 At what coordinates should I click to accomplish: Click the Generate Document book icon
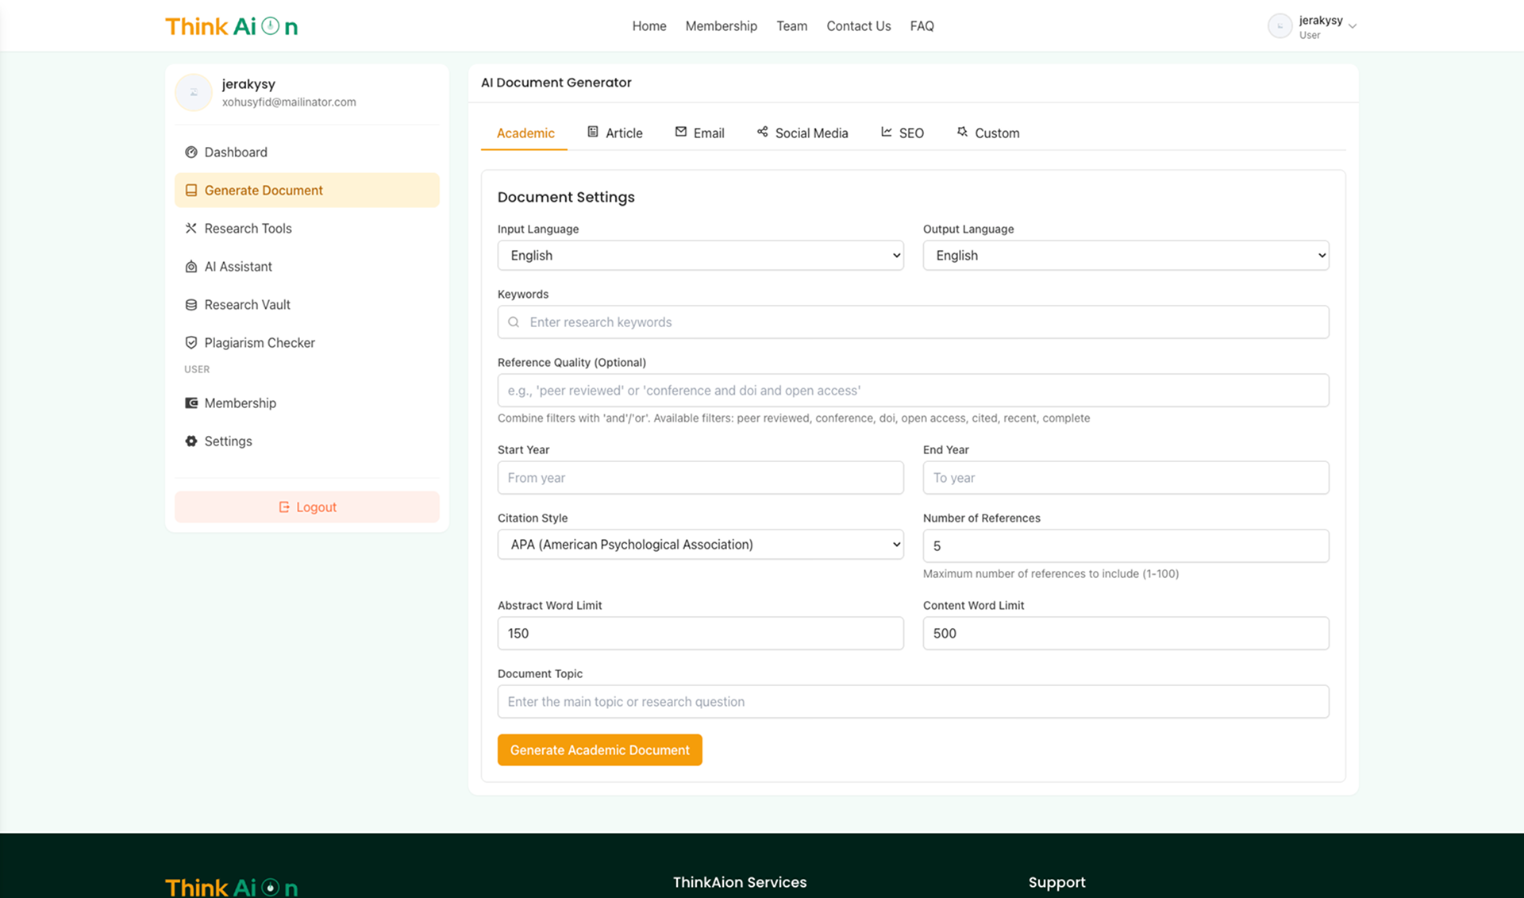[x=190, y=190]
